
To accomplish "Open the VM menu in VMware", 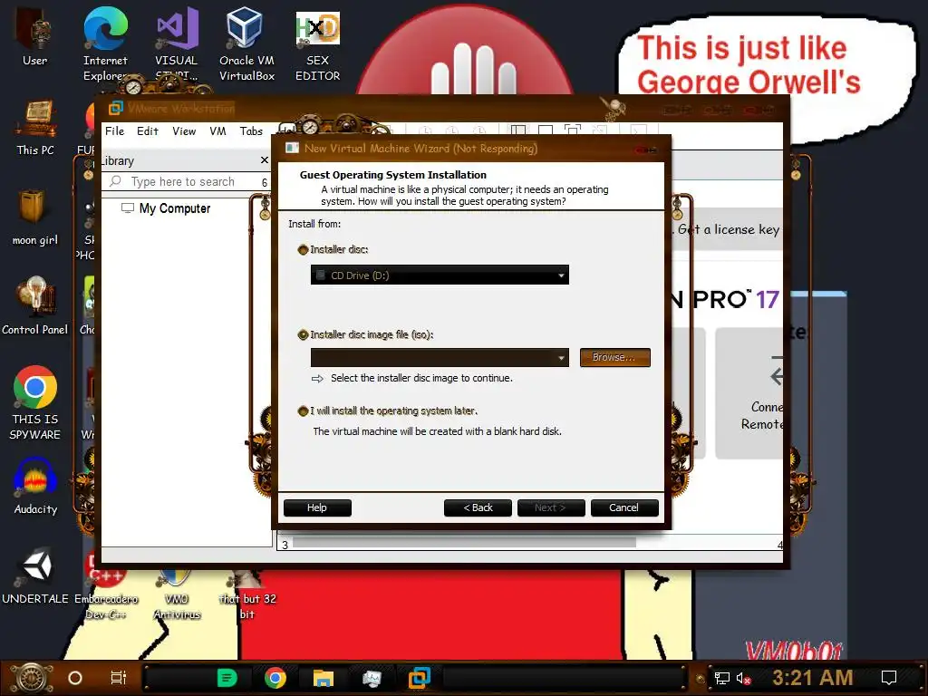I will pyautogui.click(x=217, y=130).
